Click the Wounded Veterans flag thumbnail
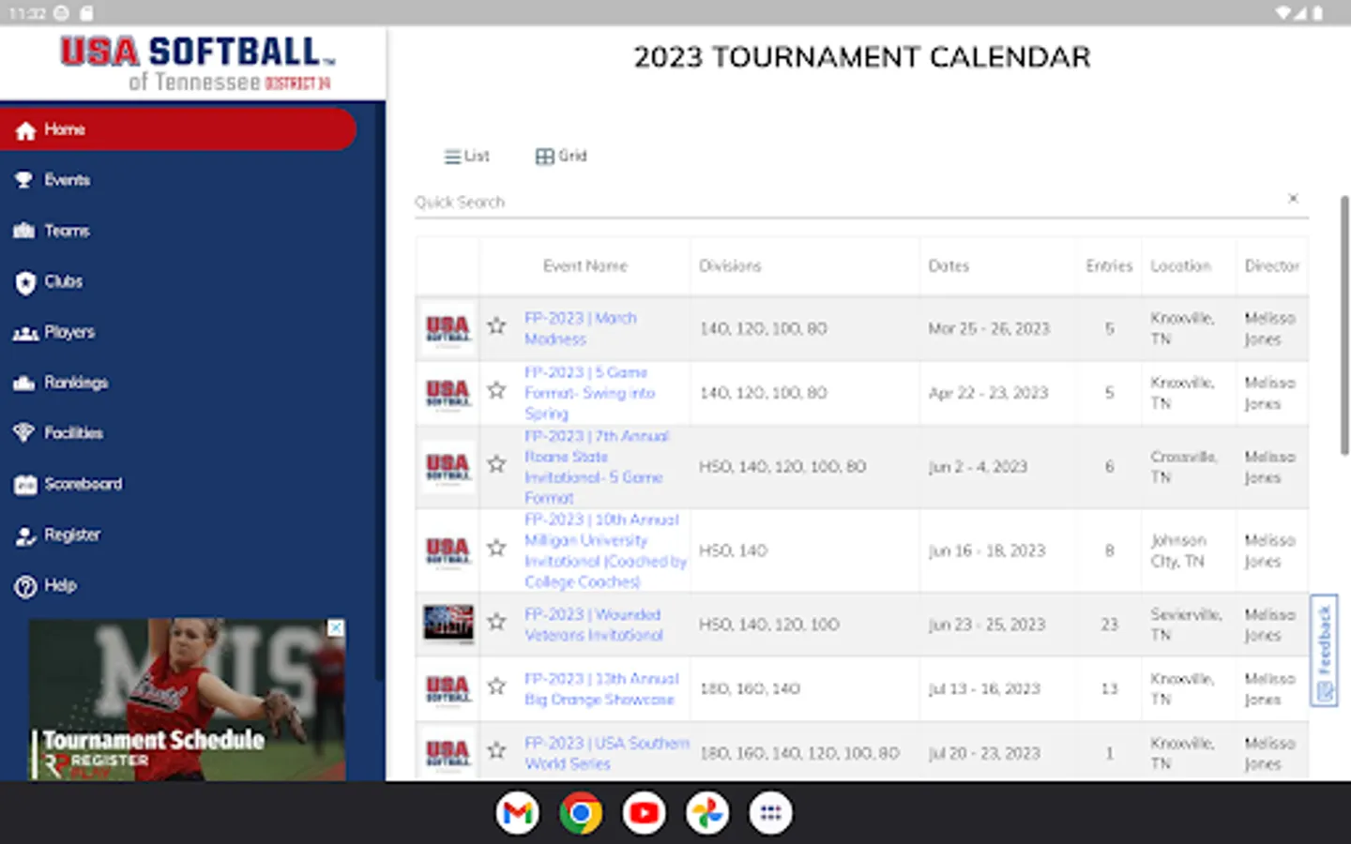1351x844 pixels. (448, 624)
